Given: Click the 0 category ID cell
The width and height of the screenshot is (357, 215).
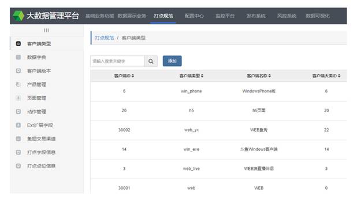Looking at the screenshot, I should 326,188.
